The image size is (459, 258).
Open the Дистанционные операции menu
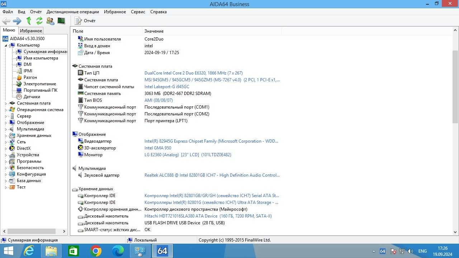coord(73,12)
